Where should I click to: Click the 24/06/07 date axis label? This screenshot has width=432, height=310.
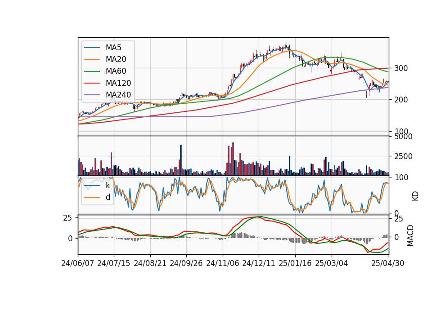(x=77, y=263)
